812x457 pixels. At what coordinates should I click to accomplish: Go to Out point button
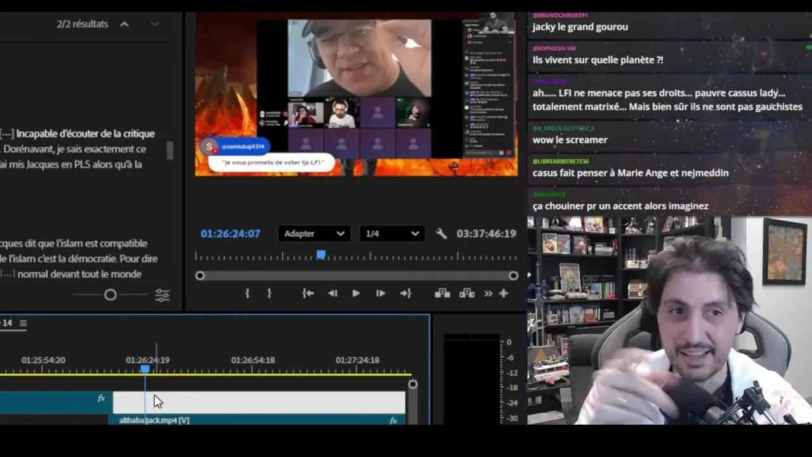(x=405, y=293)
